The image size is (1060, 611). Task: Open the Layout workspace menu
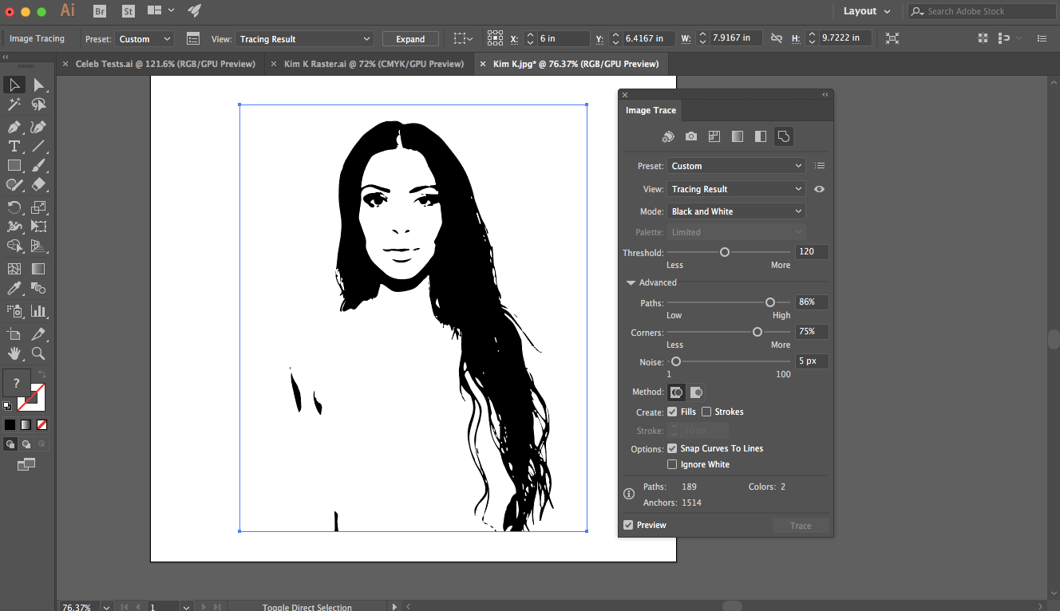pyautogui.click(x=863, y=10)
